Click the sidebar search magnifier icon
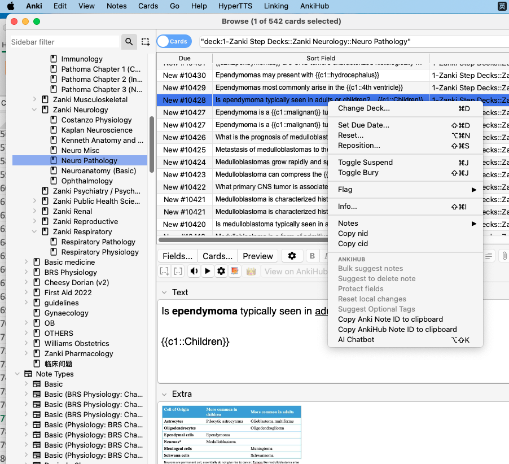 [x=129, y=42]
